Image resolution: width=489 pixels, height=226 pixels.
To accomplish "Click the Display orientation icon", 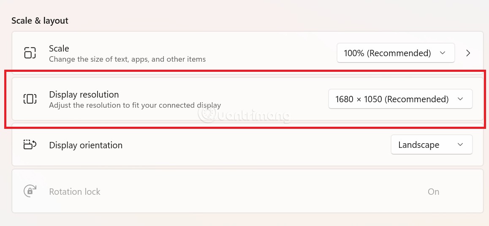I will [x=30, y=145].
